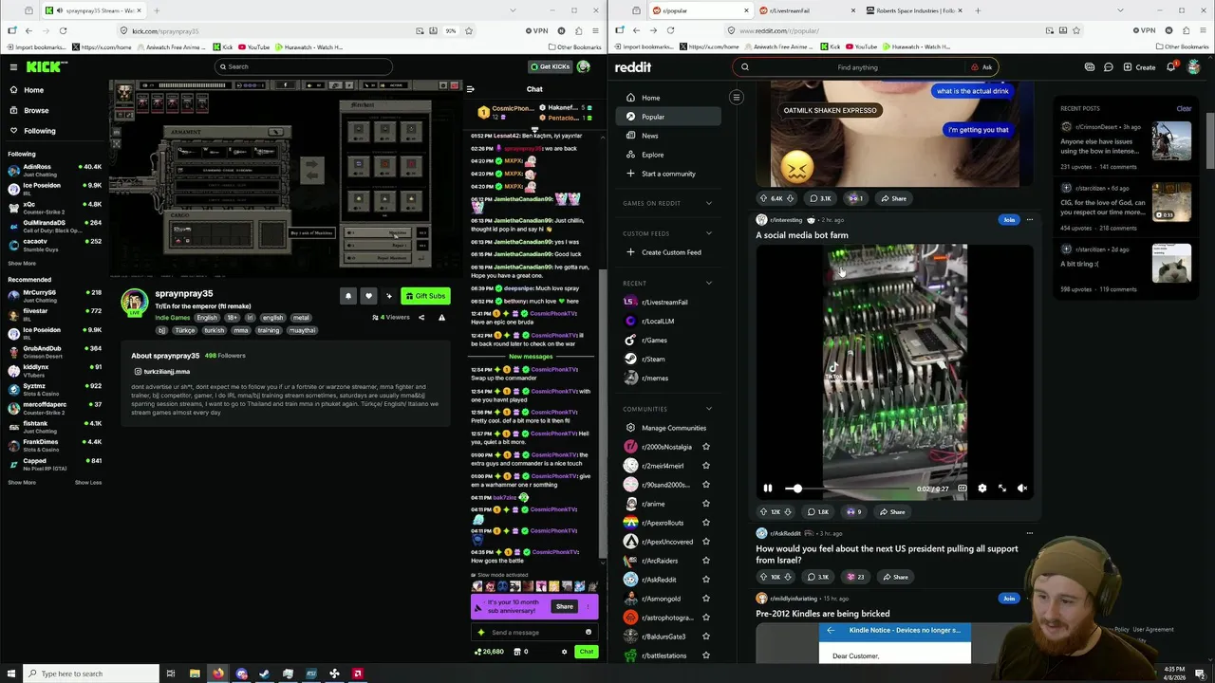Open the r/CrimsonDesert recent post thumbnail
This screenshot has width=1215, height=683.
pyautogui.click(x=1171, y=141)
